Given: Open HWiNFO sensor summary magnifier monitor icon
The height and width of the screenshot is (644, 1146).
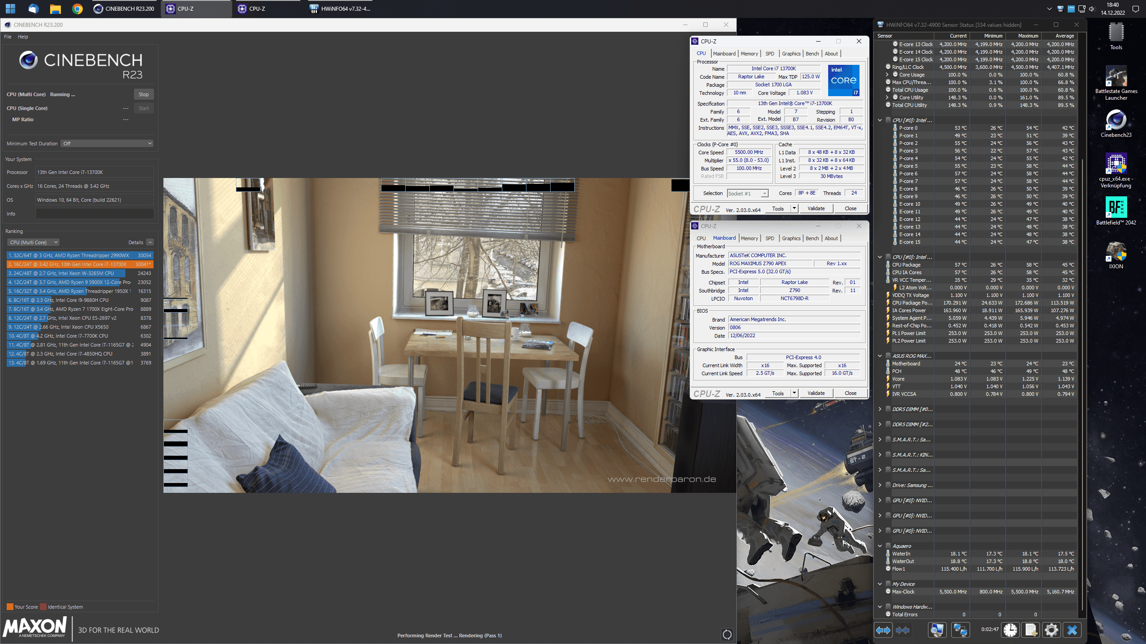Looking at the screenshot, I should 937,630.
